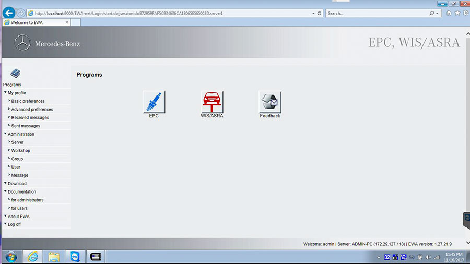Click the EWA version status text

[430, 244]
